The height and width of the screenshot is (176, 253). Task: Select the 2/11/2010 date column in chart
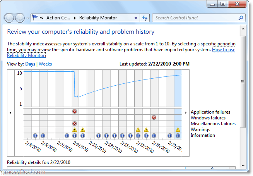[x=91, y=104]
